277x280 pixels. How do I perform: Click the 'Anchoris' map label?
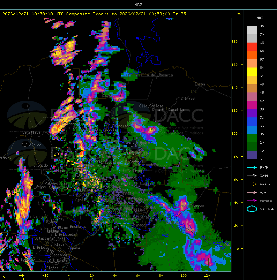point(78,226)
